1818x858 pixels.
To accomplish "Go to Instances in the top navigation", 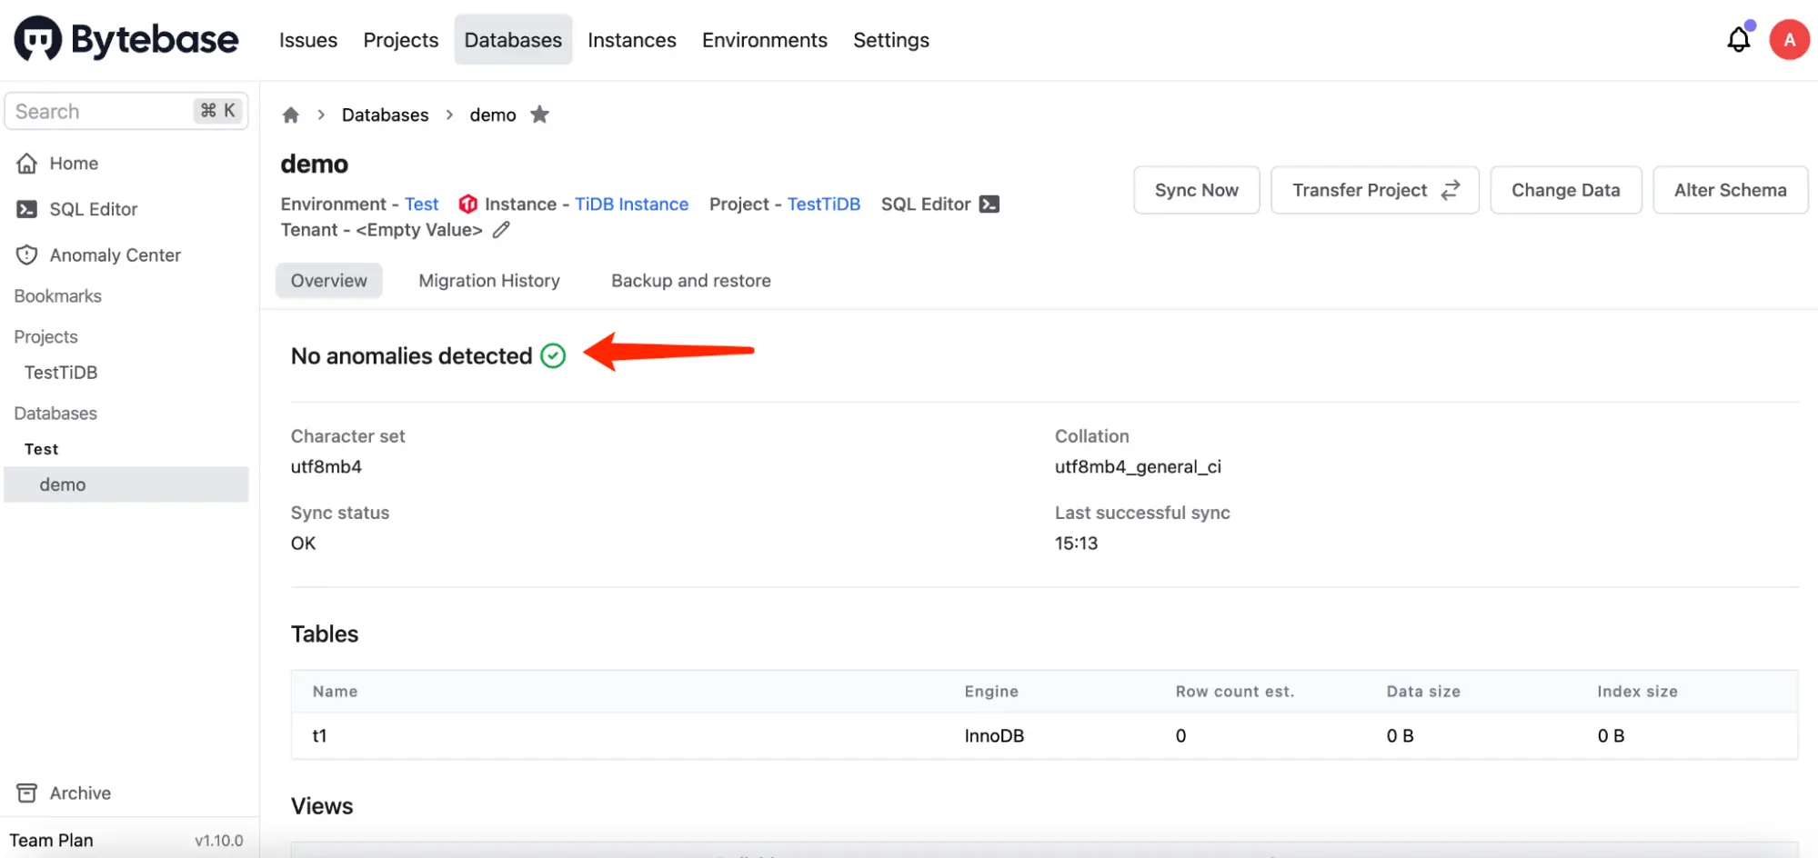I will (x=632, y=40).
